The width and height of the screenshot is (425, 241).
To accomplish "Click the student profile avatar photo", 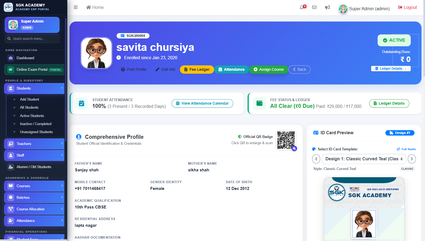I will coord(96,53).
